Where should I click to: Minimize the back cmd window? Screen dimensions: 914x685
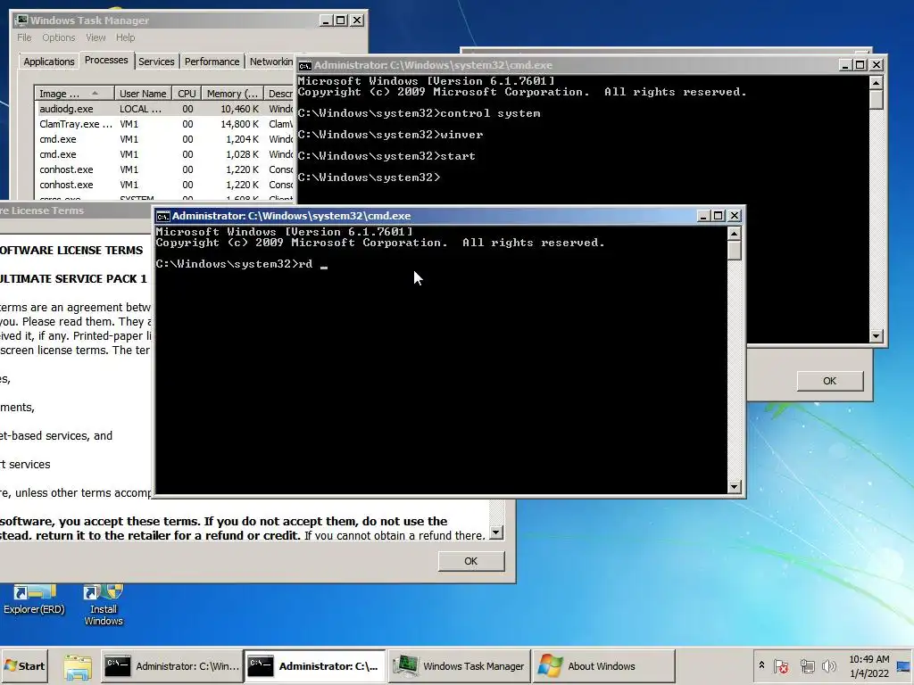point(844,65)
